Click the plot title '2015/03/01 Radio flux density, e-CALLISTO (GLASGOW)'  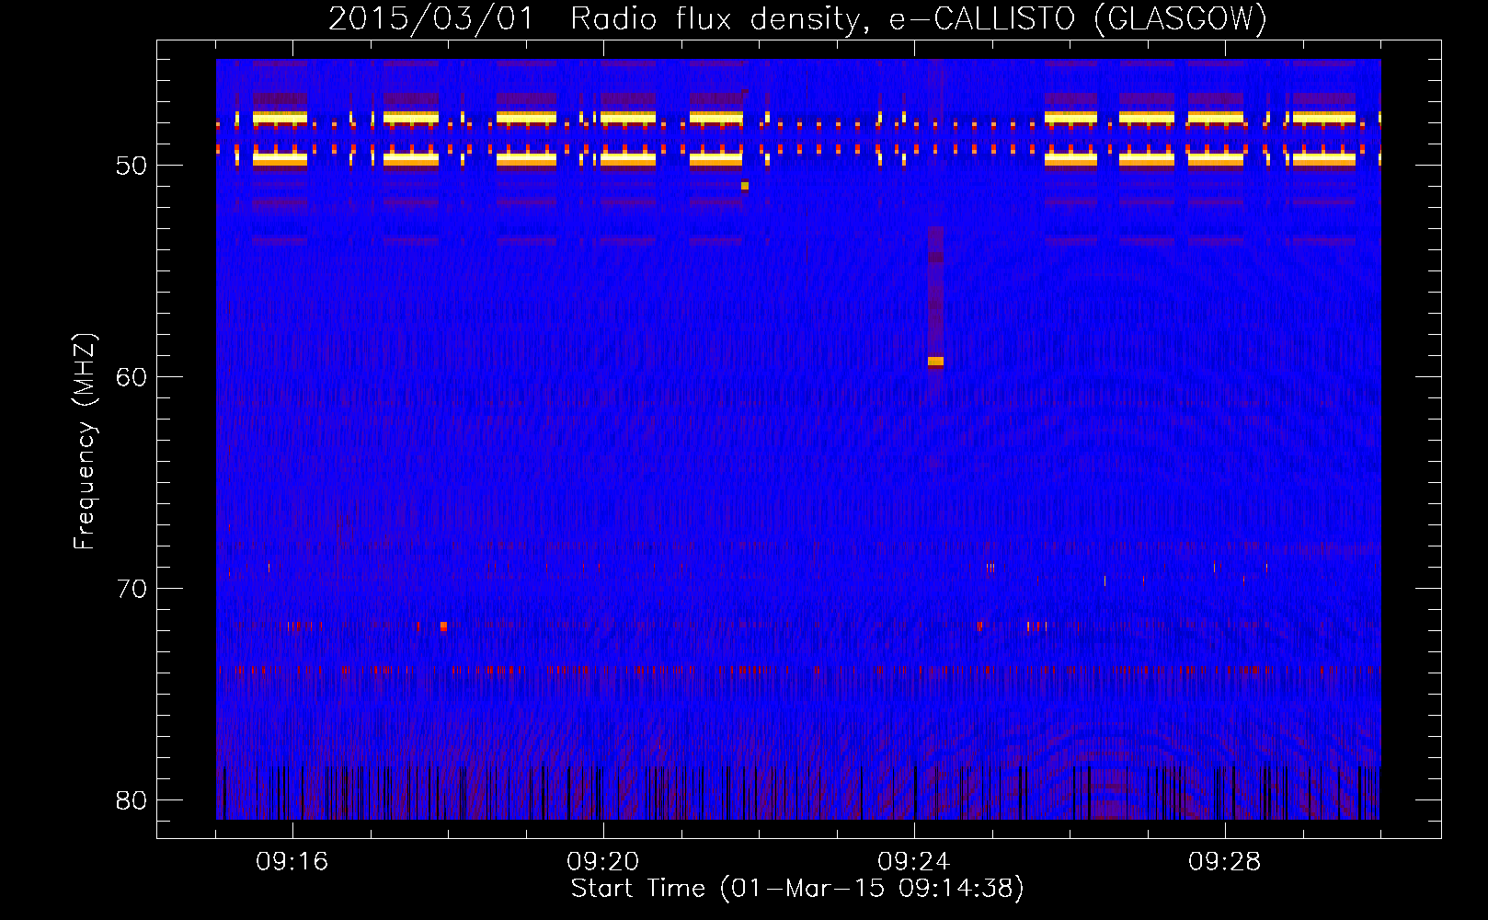click(x=797, y=18)
